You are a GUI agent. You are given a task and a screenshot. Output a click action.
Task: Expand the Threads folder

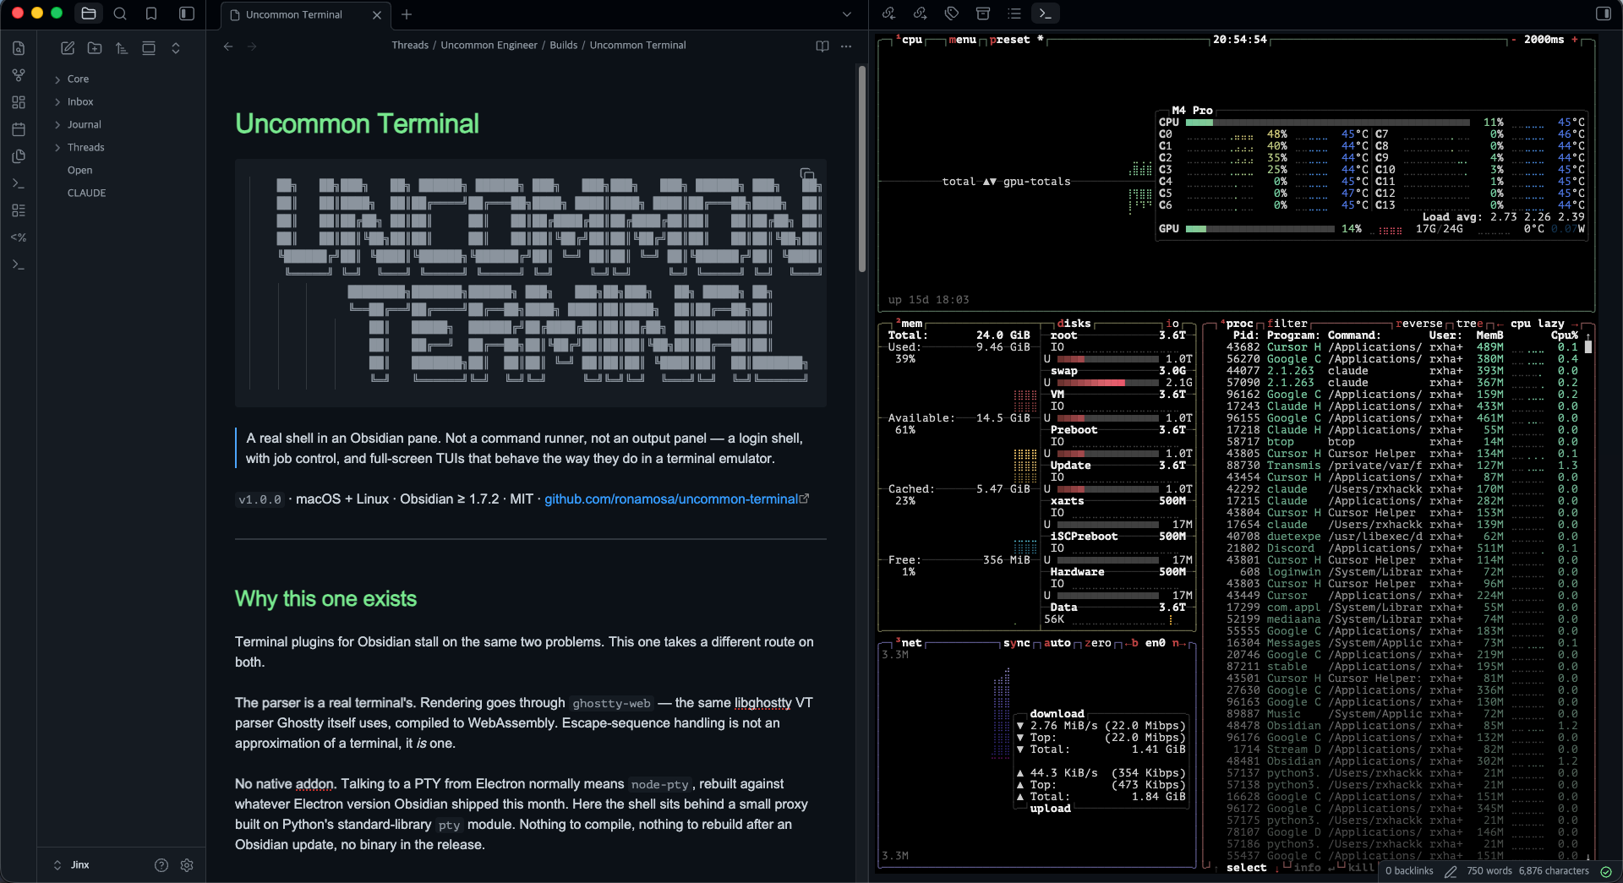click(x=85, y=147)
